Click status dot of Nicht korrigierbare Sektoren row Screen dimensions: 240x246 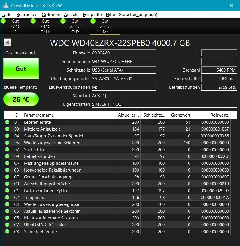[x=7, y=218]
